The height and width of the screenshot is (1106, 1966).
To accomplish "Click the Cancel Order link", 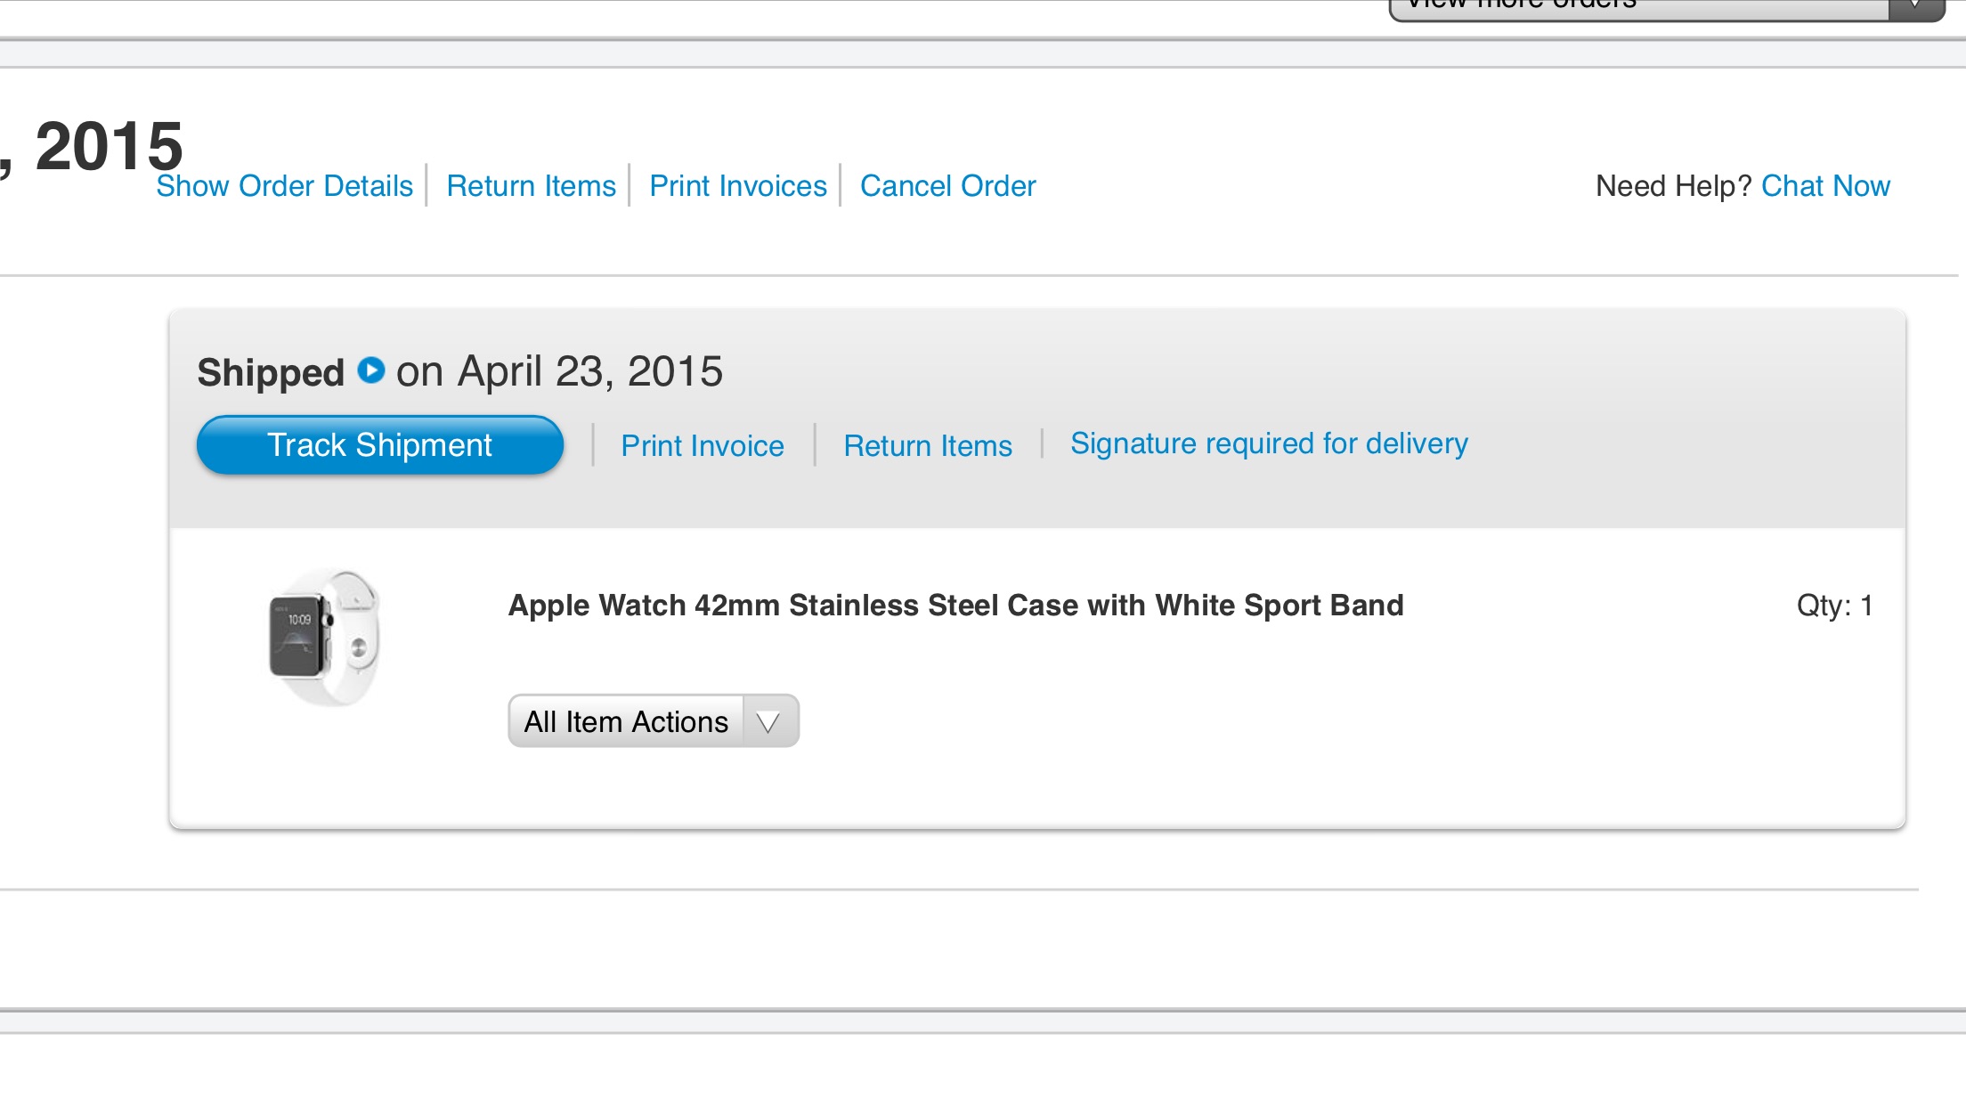I will 947,185.
